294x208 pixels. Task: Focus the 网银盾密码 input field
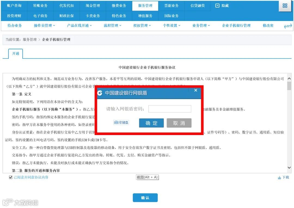click(x=170, y=109)
